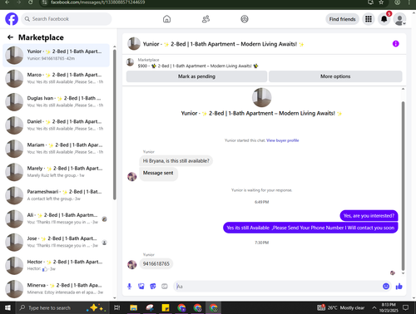The height and width of the screenshot is (314, 416).
Task: Click the $900 listing title under Marketplace
Action: 198,66
